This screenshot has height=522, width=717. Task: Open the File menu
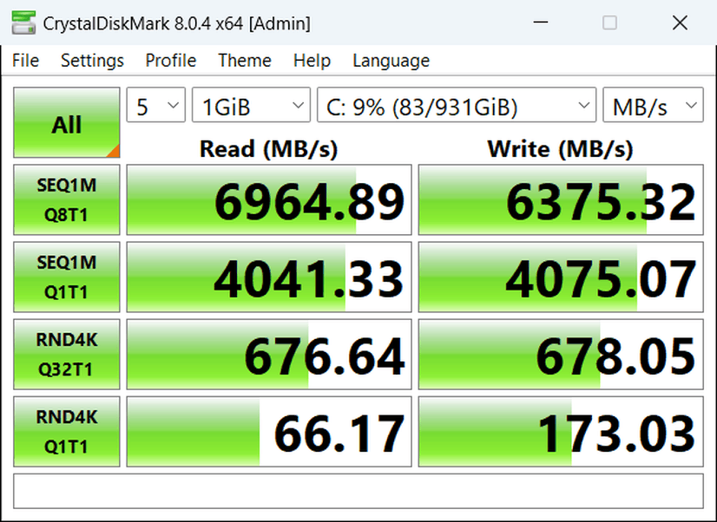(x=26, y=61)
